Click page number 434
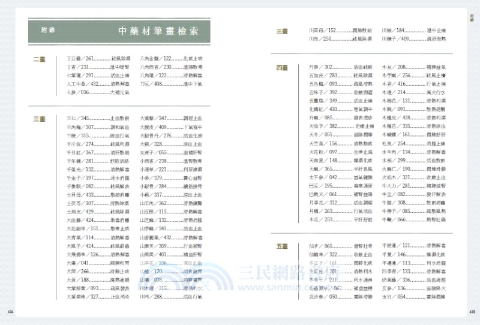This screenshot has height=325, width=480. point(10,312)
